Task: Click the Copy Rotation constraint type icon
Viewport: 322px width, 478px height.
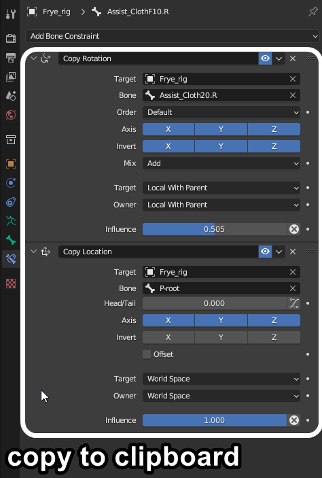Action: point(46,58)
